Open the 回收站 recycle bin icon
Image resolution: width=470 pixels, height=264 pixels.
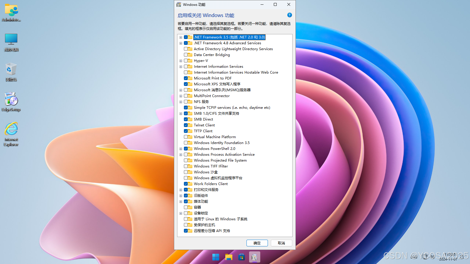[x=11, y=72]
